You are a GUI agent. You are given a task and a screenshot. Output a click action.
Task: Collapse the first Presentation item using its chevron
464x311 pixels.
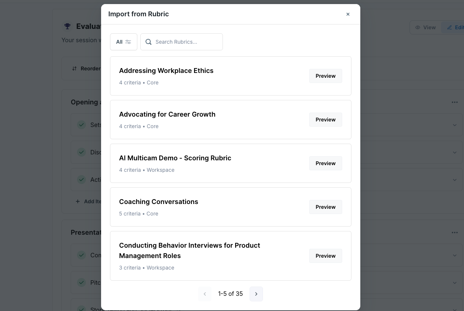point(455,255)
